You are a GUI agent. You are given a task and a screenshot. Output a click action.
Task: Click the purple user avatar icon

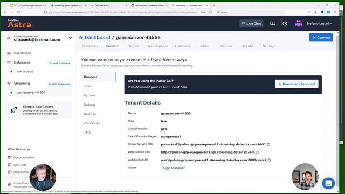298,23
